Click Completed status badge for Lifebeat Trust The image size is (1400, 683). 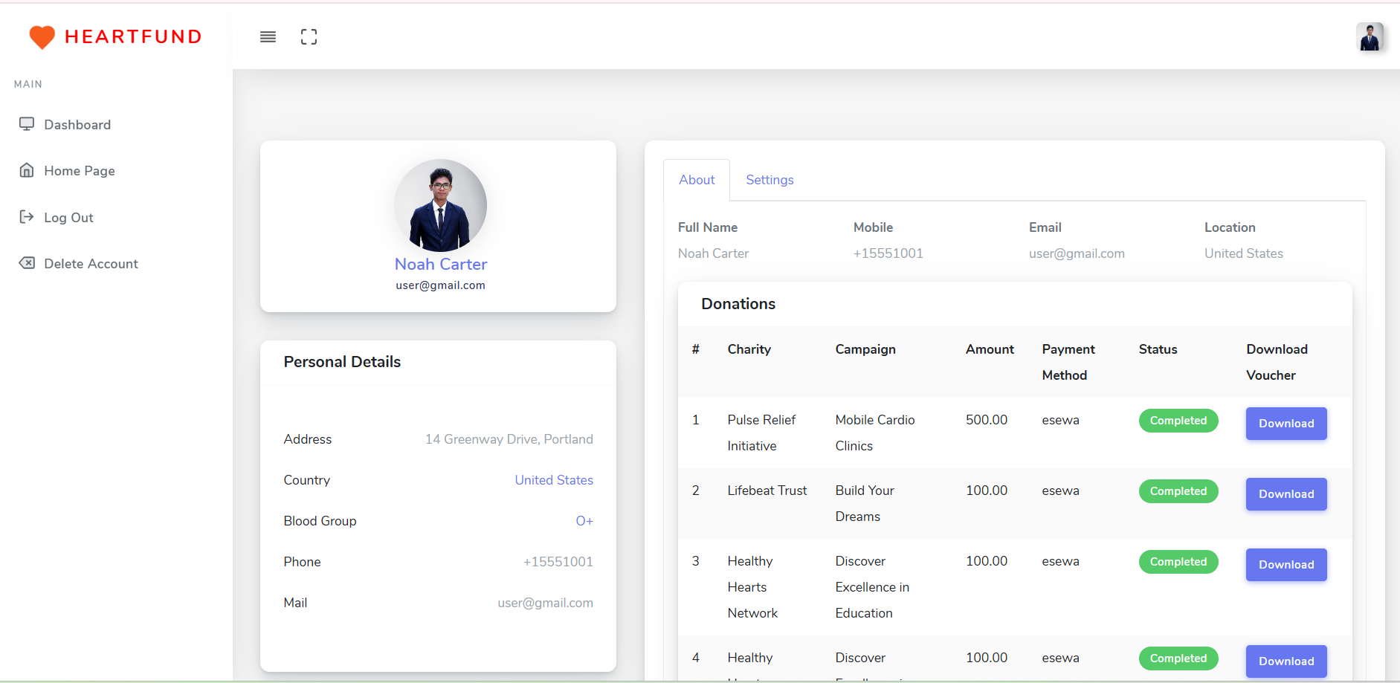1178,491
